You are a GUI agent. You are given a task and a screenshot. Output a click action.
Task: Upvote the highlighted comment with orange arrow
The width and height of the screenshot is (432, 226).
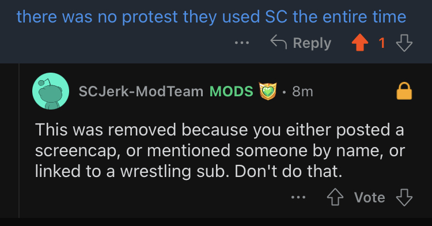coord(360,43)
